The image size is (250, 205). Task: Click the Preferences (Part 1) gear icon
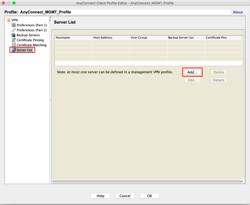[x=14, y=25]
